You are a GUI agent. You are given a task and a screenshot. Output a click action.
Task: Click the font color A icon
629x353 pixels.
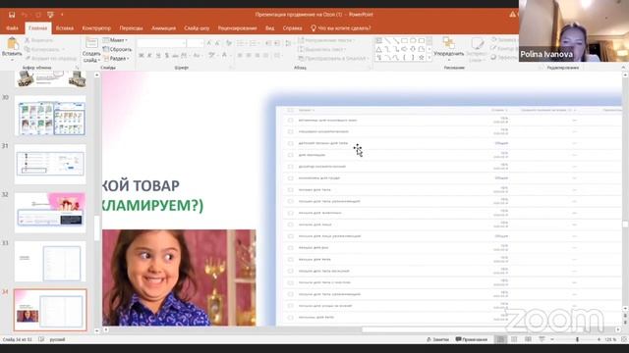pos(225,56)
